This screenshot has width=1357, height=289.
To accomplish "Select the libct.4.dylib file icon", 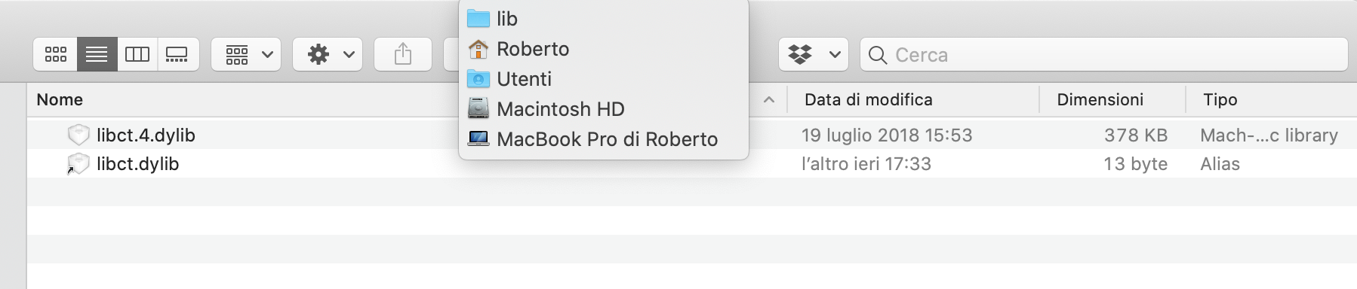I will pos(78,135).
